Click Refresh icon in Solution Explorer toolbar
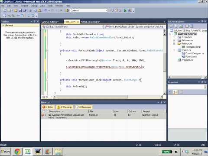 (182, 26)
